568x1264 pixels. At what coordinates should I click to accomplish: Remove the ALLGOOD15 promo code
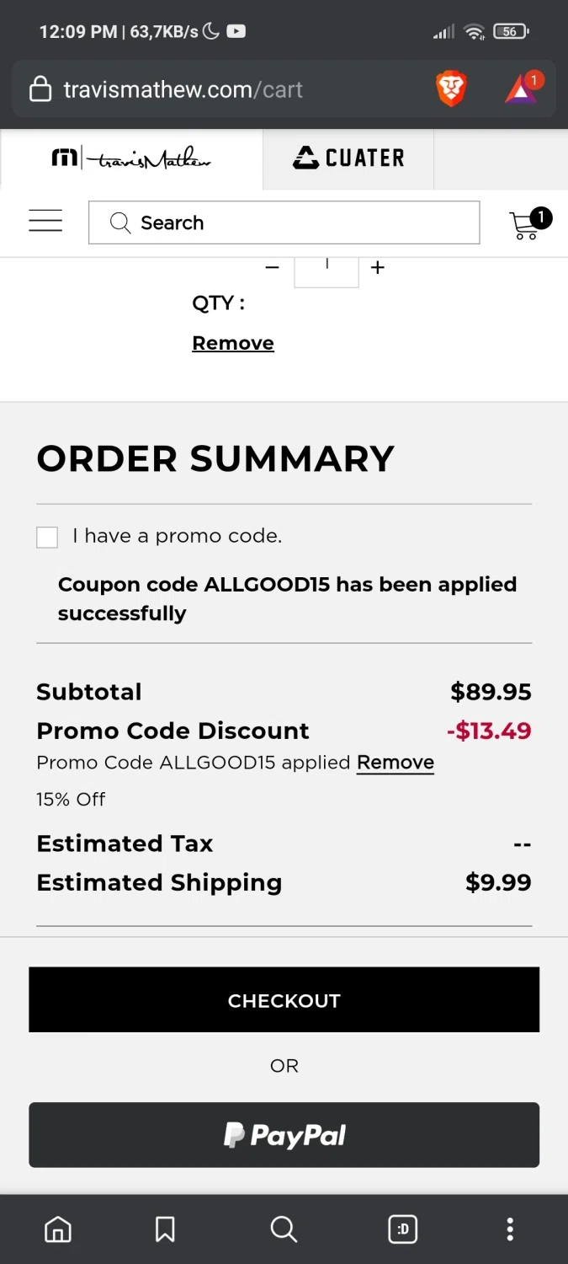[x=395, y=763]
